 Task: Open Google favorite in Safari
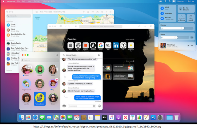pos(101,45)
